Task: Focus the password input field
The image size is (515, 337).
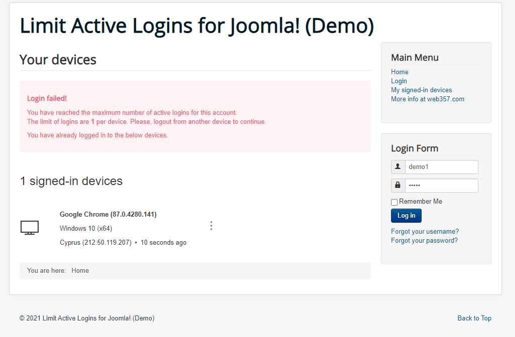Action: click(441, 186)
